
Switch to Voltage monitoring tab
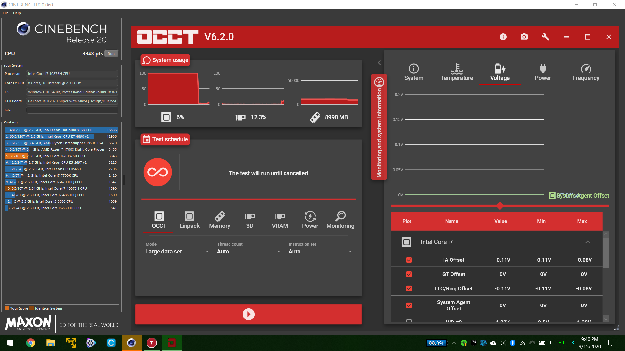[x=500, y=72]
